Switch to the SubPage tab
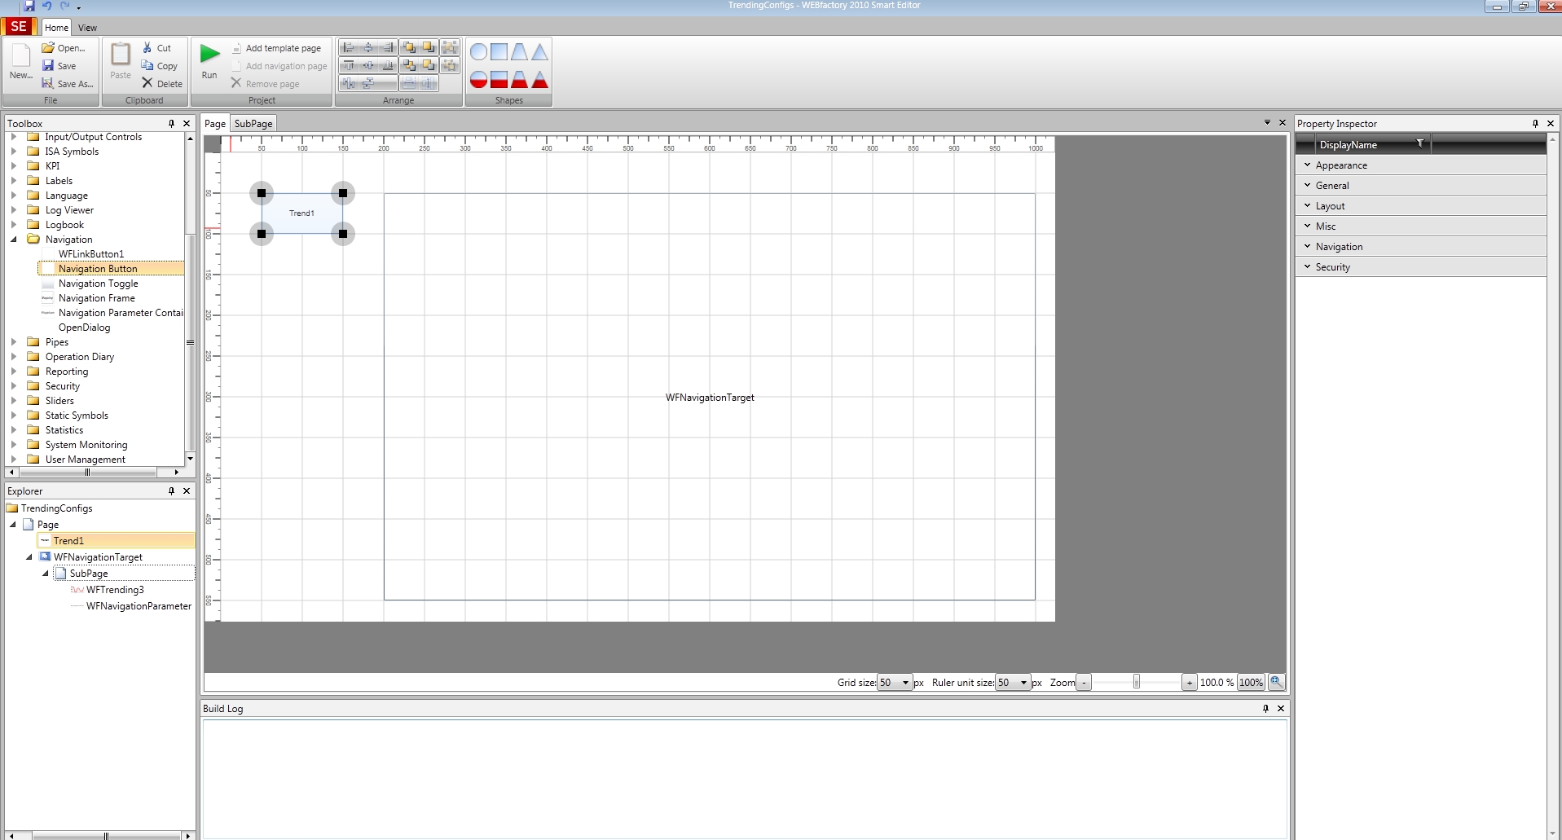Image resolution: width=1562 pixels, height=840 pixels. tap(253, 124)
